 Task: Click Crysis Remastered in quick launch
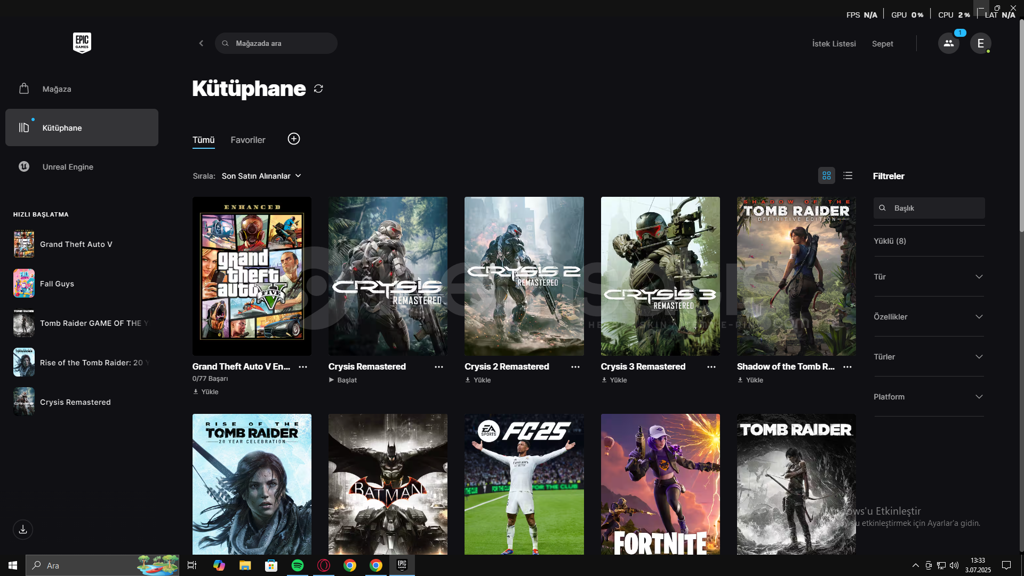click(x=82, y=402)
